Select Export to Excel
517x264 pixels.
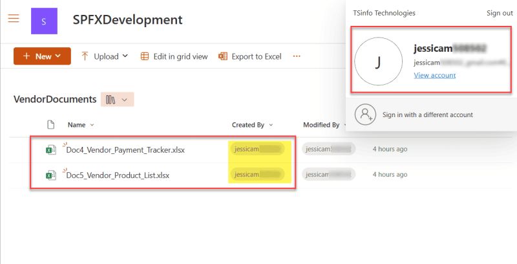pyautogui.click(x=250, y=56)
